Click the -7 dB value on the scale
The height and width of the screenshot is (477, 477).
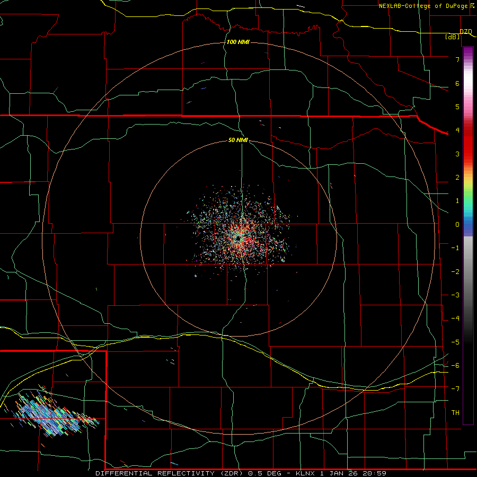(455, 389)
